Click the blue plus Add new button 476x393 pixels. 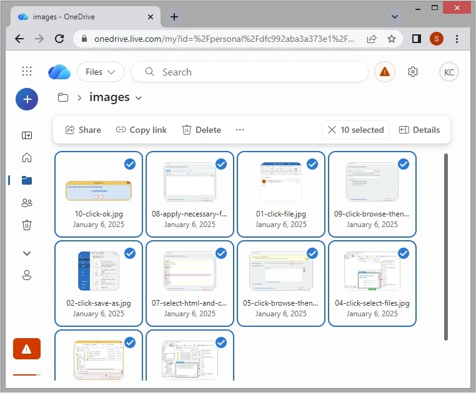(x=27, y=99)
